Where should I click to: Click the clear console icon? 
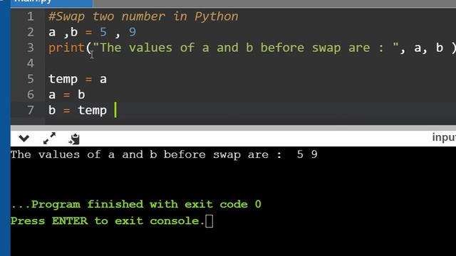pos(74,139)
